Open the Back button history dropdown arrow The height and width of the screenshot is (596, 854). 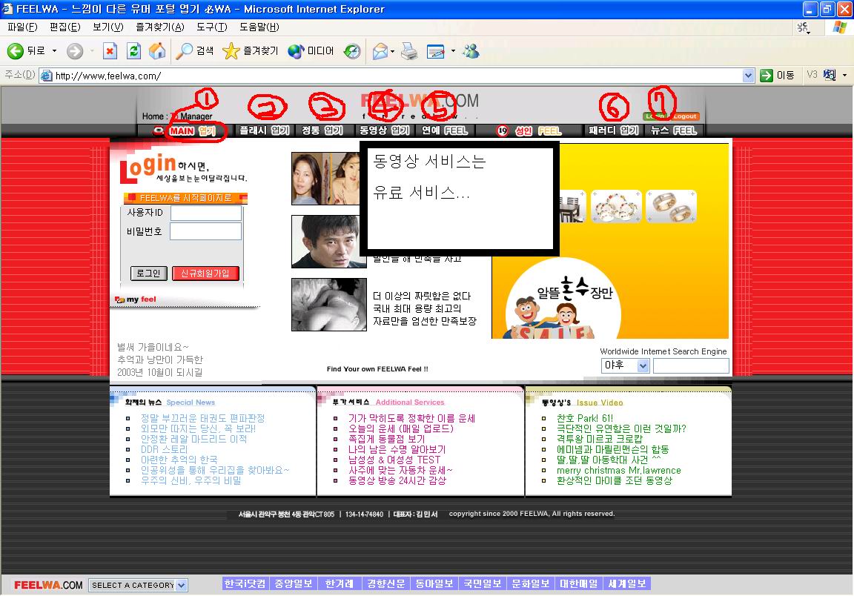(54, 51)
